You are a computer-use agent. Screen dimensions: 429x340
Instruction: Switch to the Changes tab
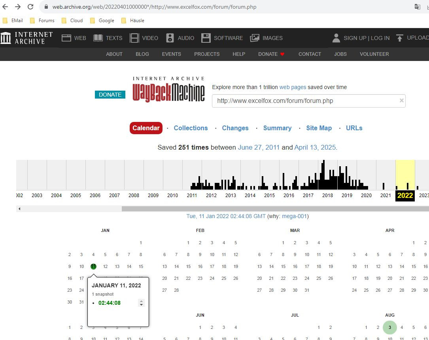click(x=235, y=128)
